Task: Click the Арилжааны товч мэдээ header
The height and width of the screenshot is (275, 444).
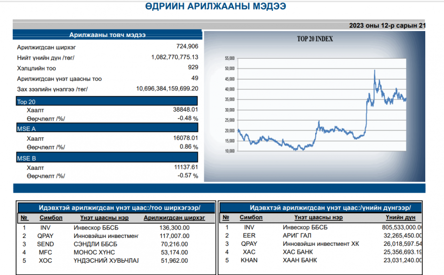Action: (x=108, y=35)
